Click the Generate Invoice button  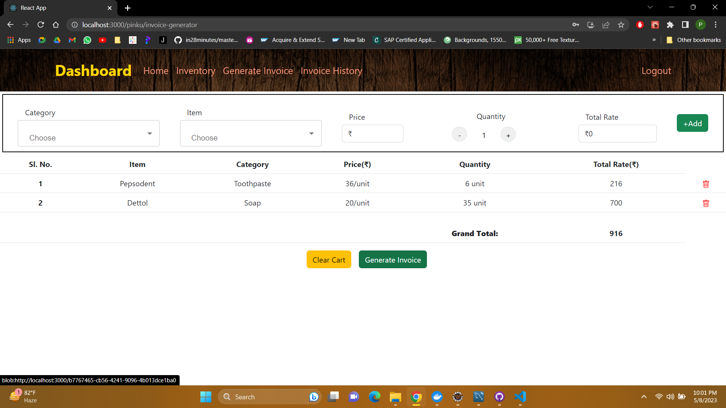(x=392, y=259)
